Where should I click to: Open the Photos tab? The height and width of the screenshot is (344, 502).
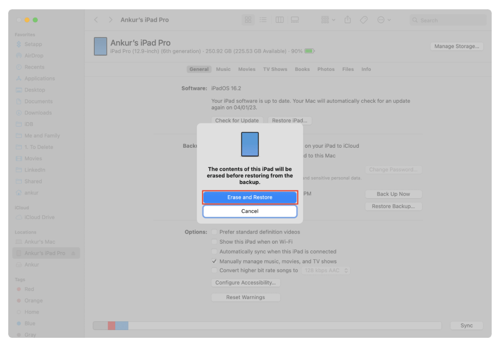pos(326,69)
